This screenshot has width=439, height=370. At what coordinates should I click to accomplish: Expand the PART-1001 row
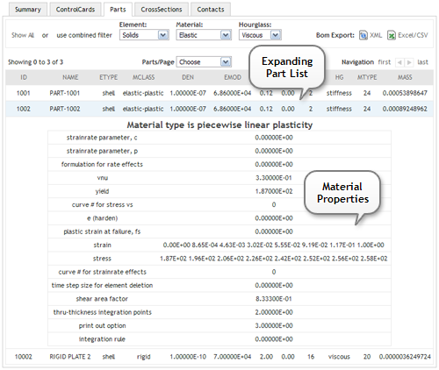pos(219,93)
